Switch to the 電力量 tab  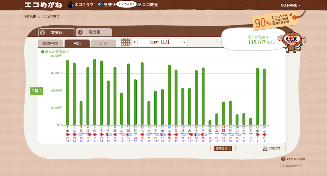click(x=94, y=32)
